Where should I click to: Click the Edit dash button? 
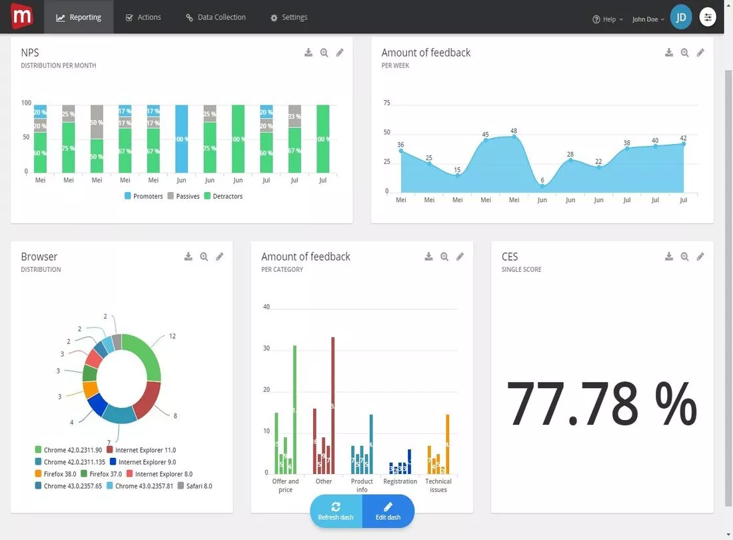(388, 511)
